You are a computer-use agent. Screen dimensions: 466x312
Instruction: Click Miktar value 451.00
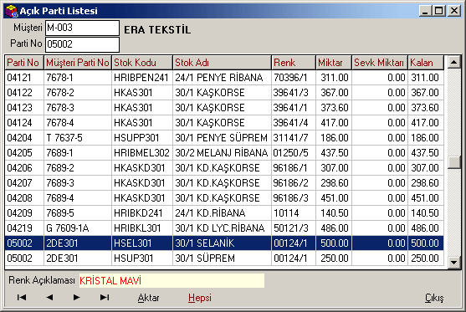[x=335, y=198]
